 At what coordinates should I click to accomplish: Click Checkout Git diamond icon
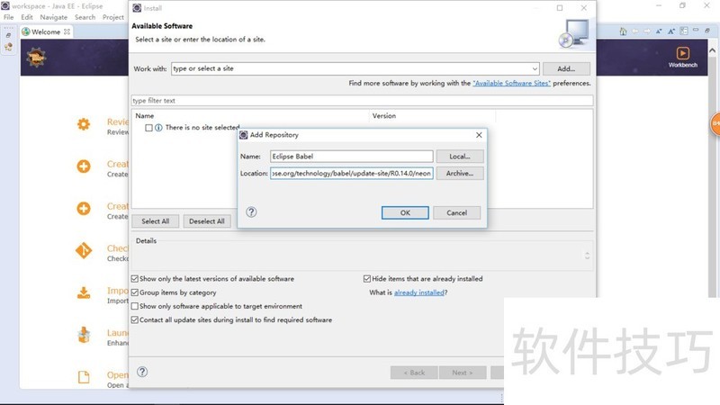pos(84,251)
